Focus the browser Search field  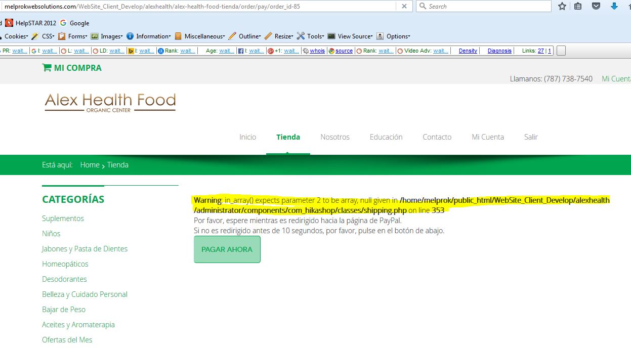pos(483,7)
